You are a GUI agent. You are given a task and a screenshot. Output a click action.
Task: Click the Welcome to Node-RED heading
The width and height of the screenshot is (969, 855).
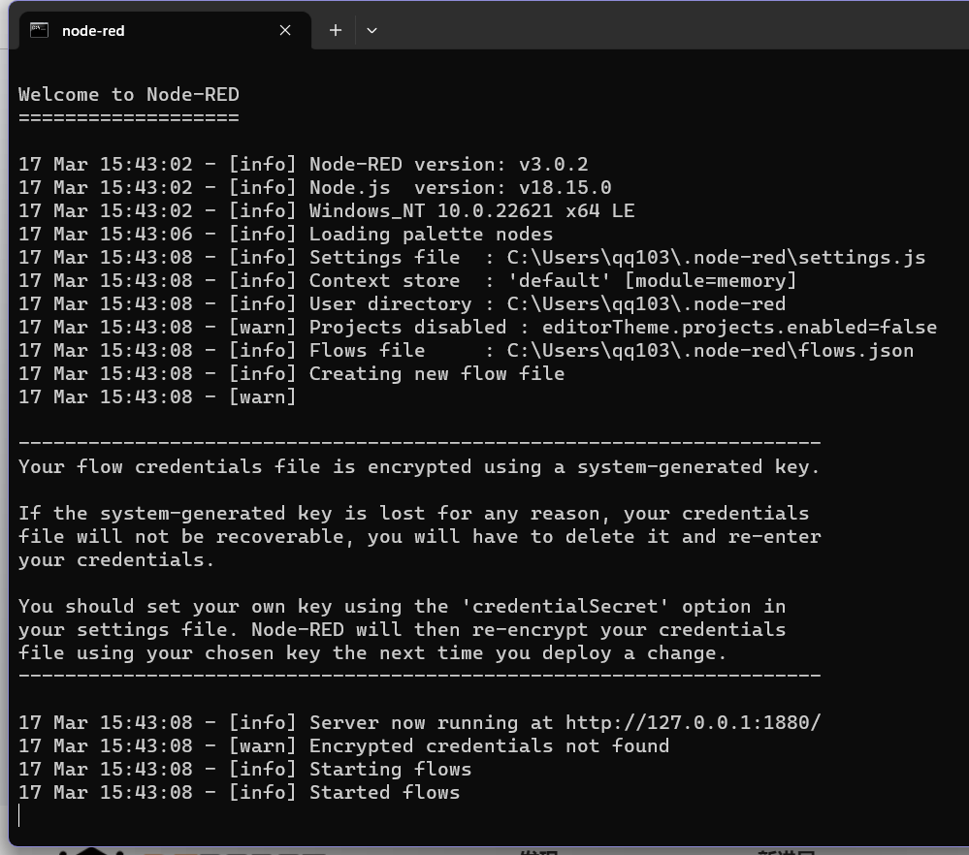click(129, 95)
